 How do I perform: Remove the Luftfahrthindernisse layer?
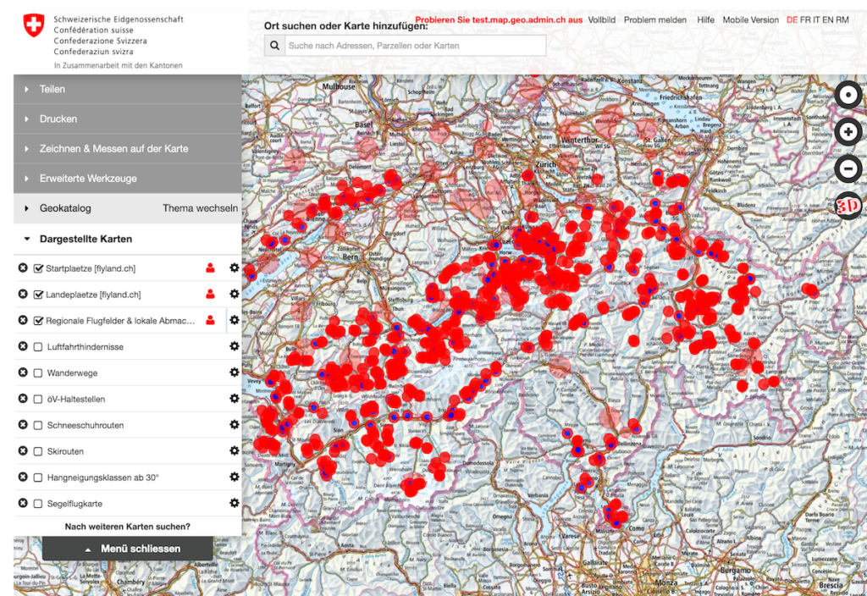click(23, 346)
